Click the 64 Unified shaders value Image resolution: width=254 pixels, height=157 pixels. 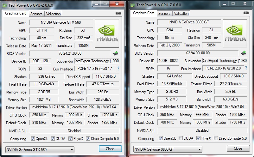point(175,76)
